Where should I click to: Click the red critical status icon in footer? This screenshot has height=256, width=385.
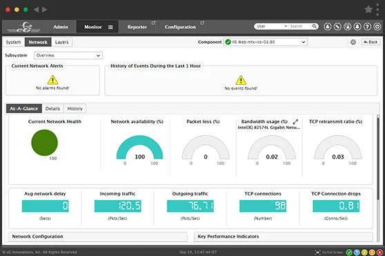tap(379, 252)
